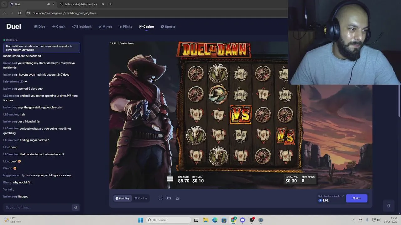This screenshot has height=225, width=401.
Task: Go to the Blackjack section
Action: coord(82,27)
